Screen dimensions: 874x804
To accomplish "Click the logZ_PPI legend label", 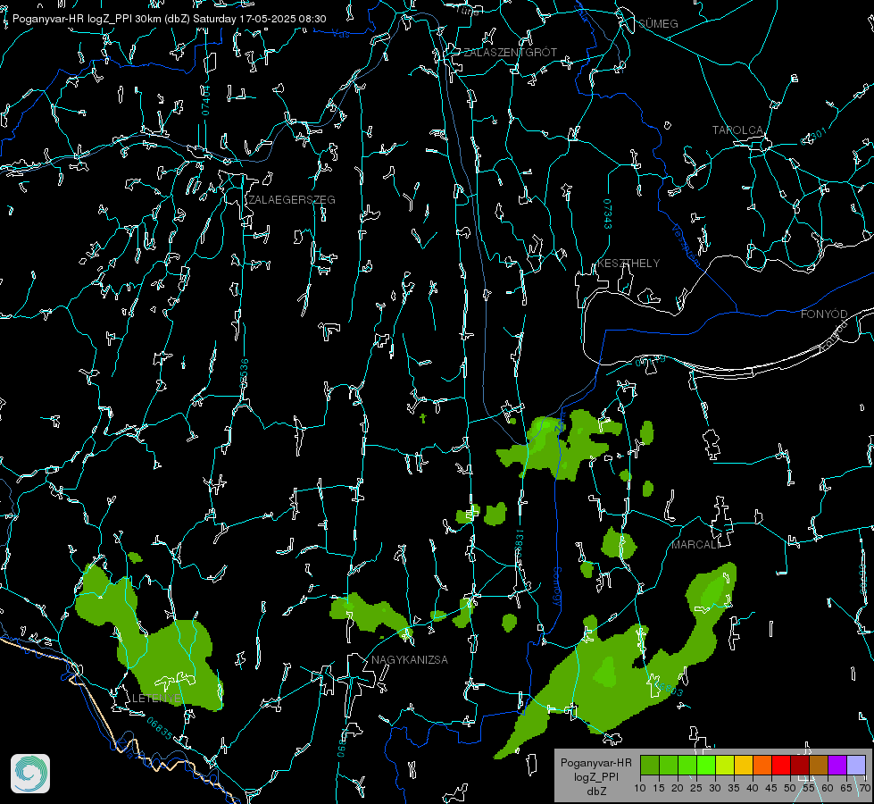I will [596, 776].
